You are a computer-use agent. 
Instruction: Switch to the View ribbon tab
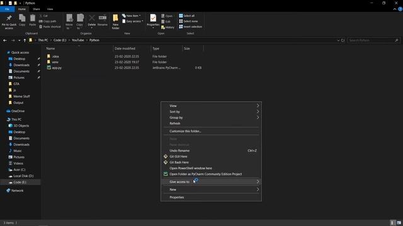click(x=50, y=9)
